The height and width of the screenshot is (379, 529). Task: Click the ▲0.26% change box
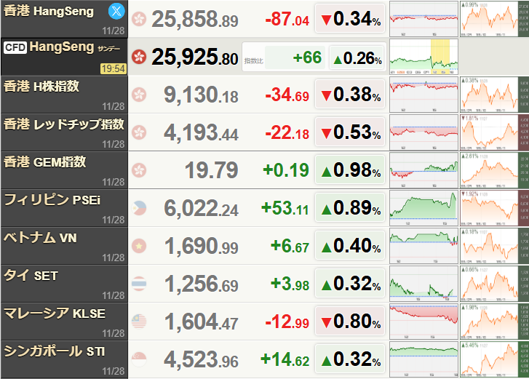coord(357,58)
